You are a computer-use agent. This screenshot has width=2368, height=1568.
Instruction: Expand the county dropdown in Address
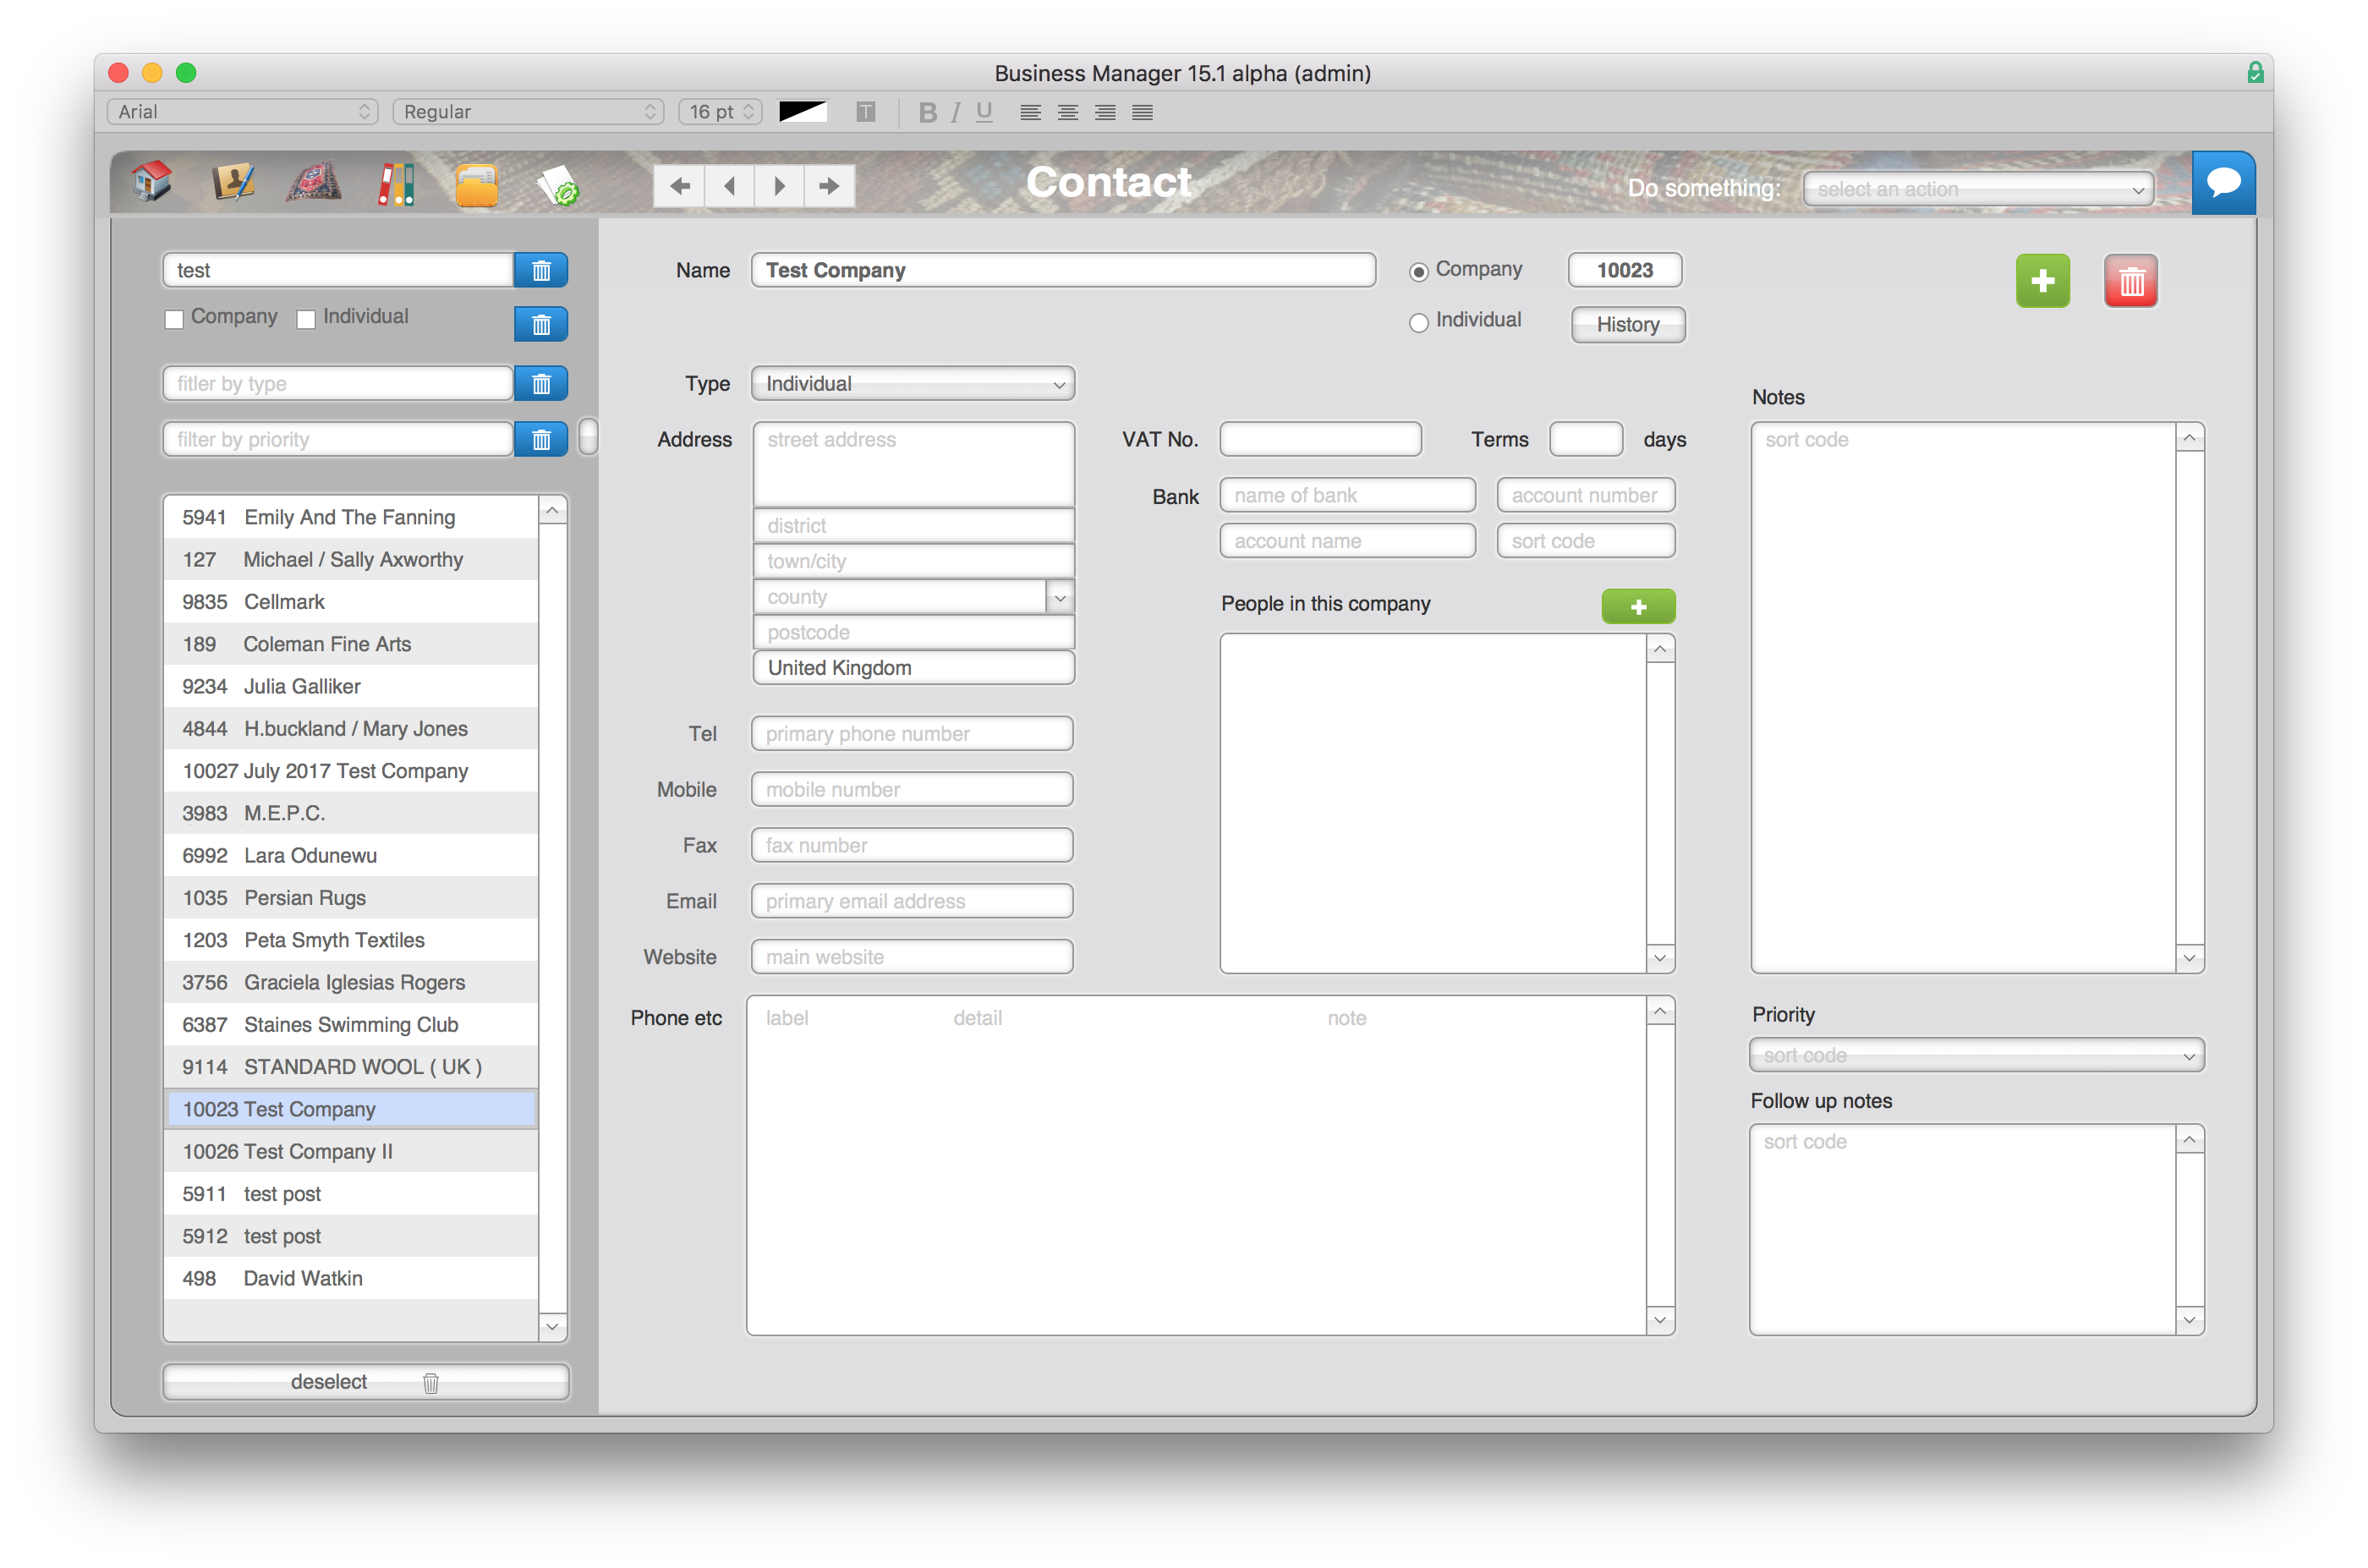pos(1060,596)
